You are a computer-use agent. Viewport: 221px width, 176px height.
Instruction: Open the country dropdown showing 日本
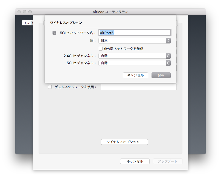[x=135, y=40]
